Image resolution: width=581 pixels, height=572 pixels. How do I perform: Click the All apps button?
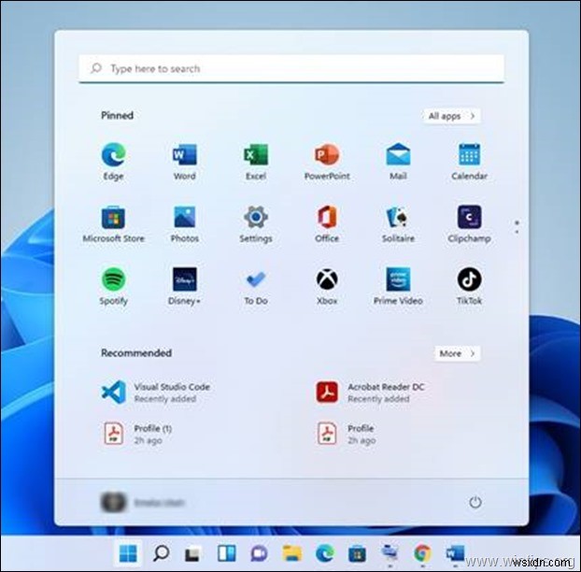tap(451, 116)
